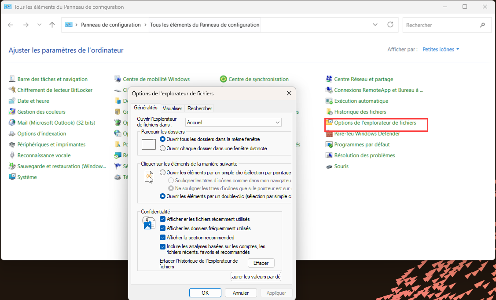The width and height of the screenshot is (496, 300).
Task: Click the search magnifier icon
Action: [482, 25]
